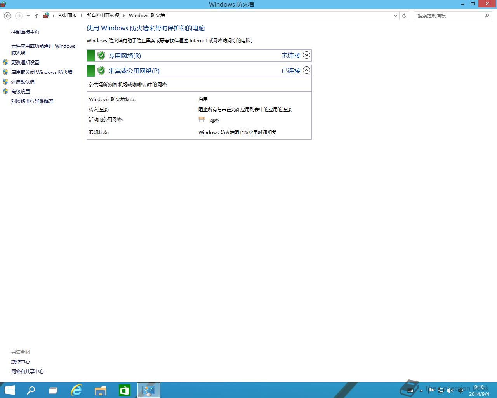This screenshot has height=398, width=497.
Task: Click the 启用 firewall status value
Action: (x=203, y=99)
